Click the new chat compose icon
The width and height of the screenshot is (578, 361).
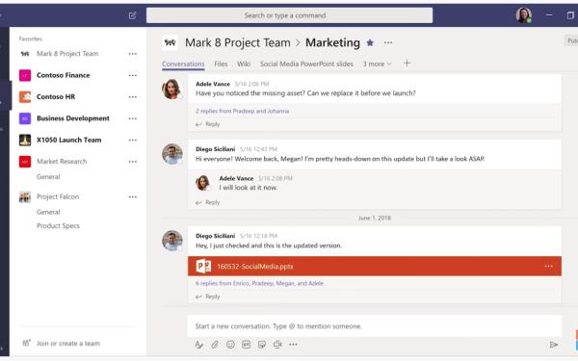click(x=132, y=15)
